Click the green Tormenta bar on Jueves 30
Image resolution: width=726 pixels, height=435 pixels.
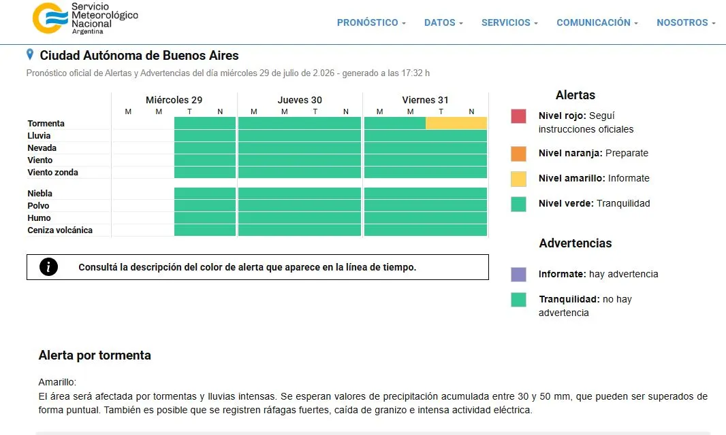click(300, 123)
